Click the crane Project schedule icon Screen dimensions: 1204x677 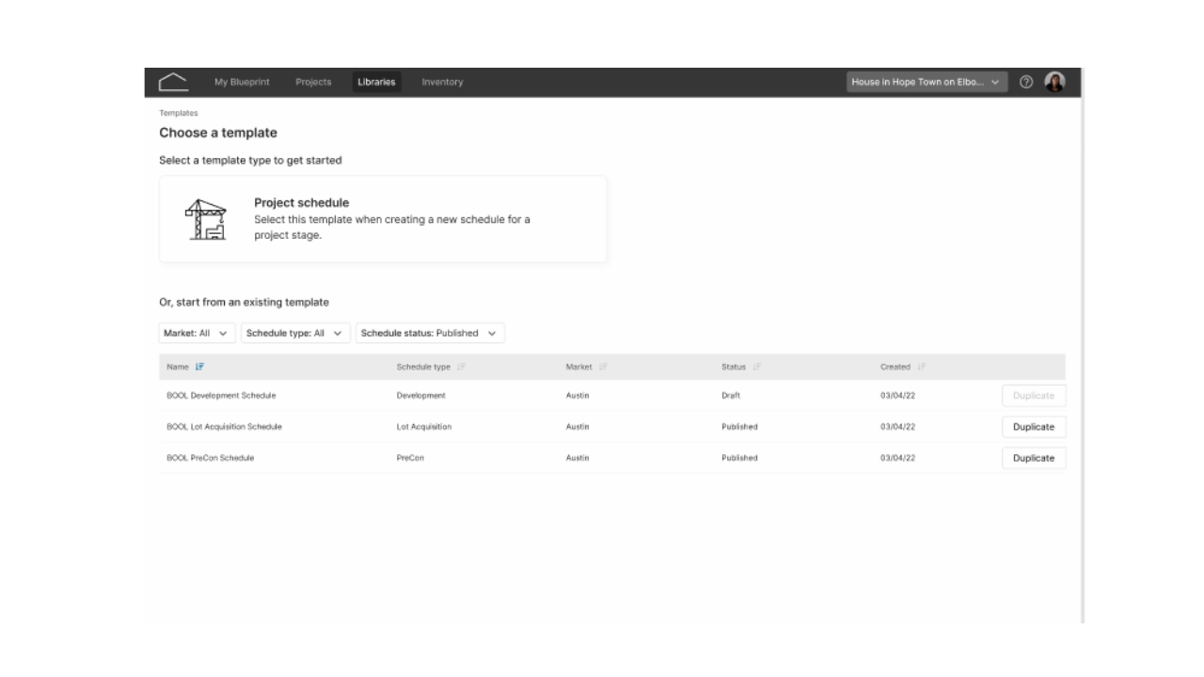[x=205, y=219]
